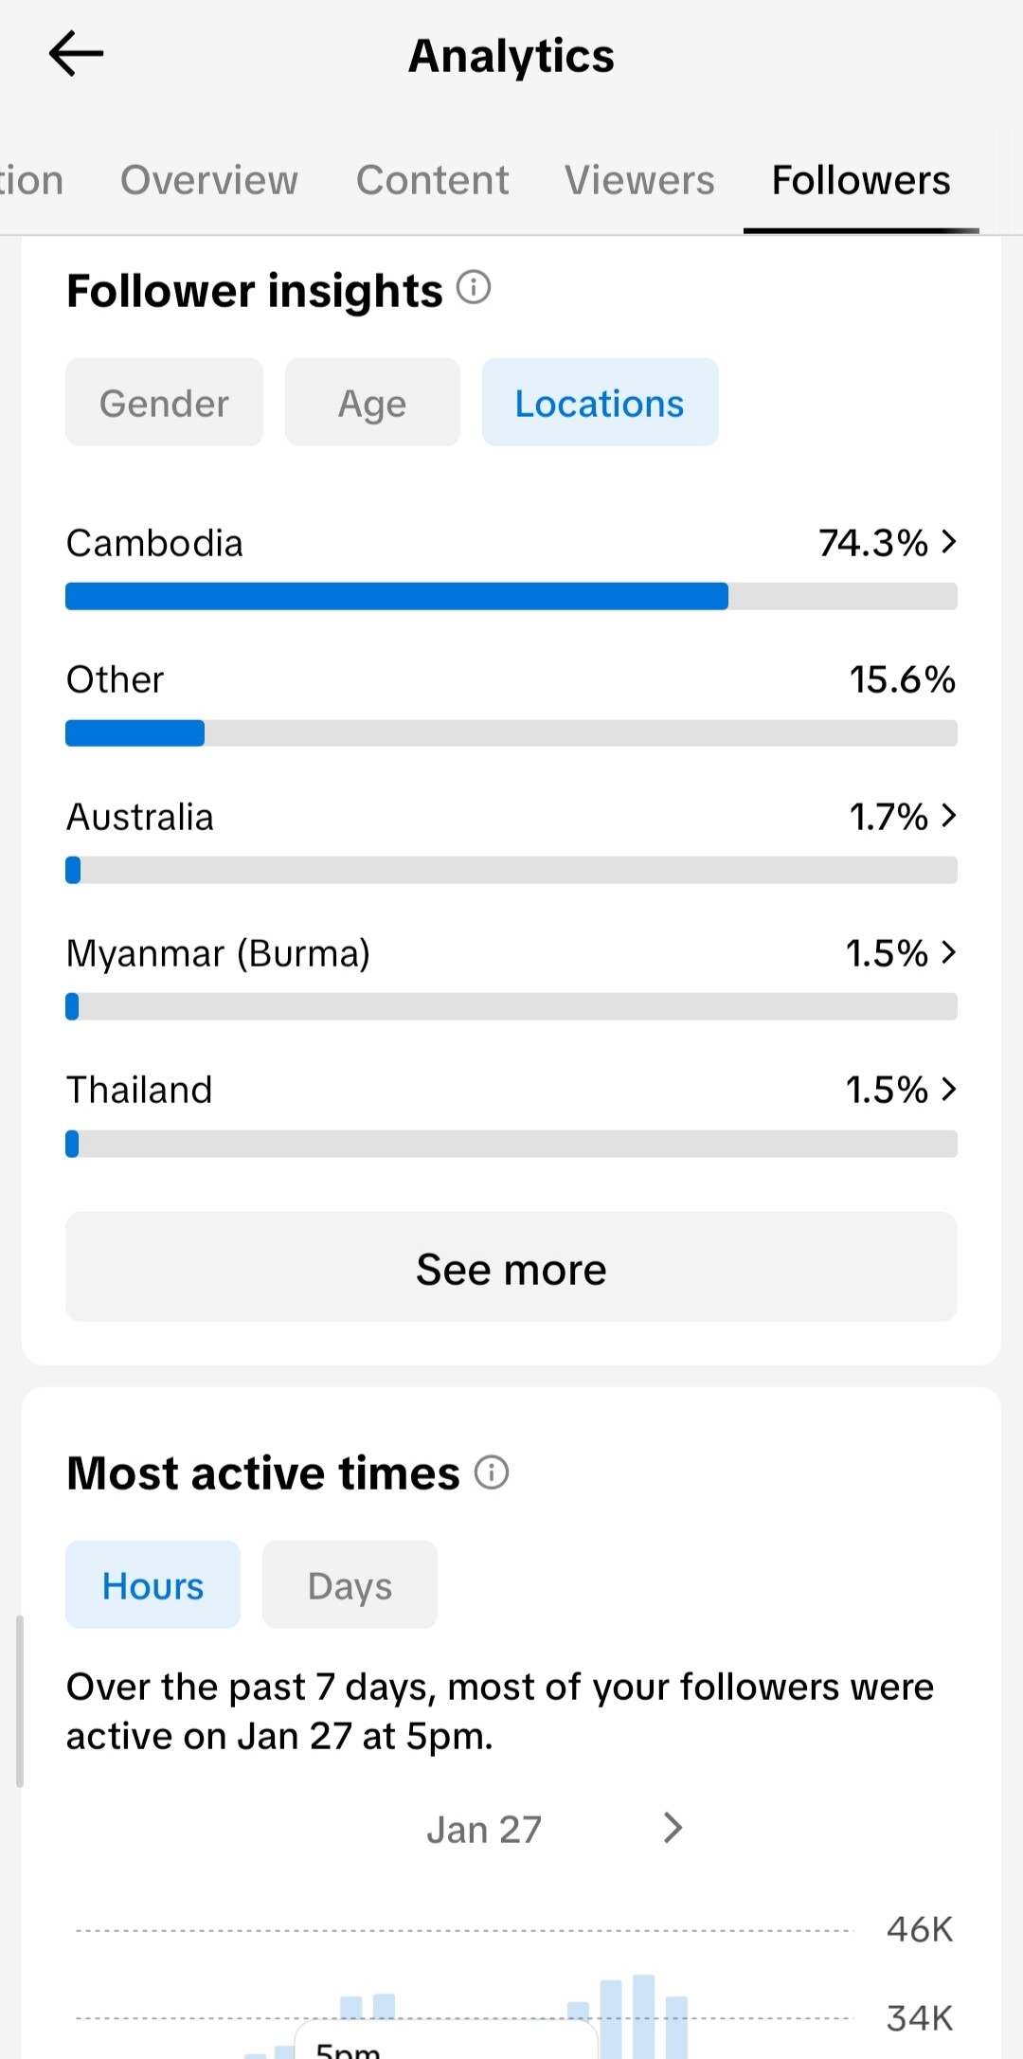
Task: Tap the back arrow icon
Action: [x=76, y=54]
